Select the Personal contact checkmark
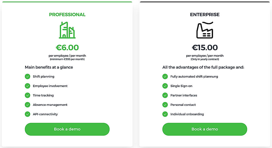 pos(165,105)
